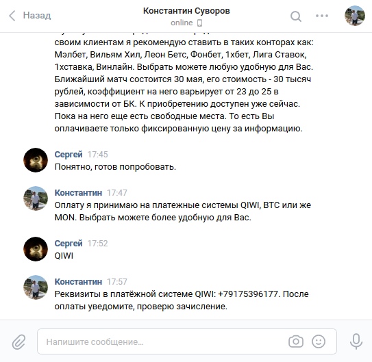This screenshot has width=372, height=362.
Task: Open Константин's profile avatar in header
Action: tap(355, 16)
